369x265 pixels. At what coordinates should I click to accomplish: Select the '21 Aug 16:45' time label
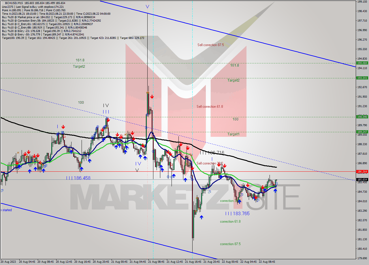click(193, 262)
